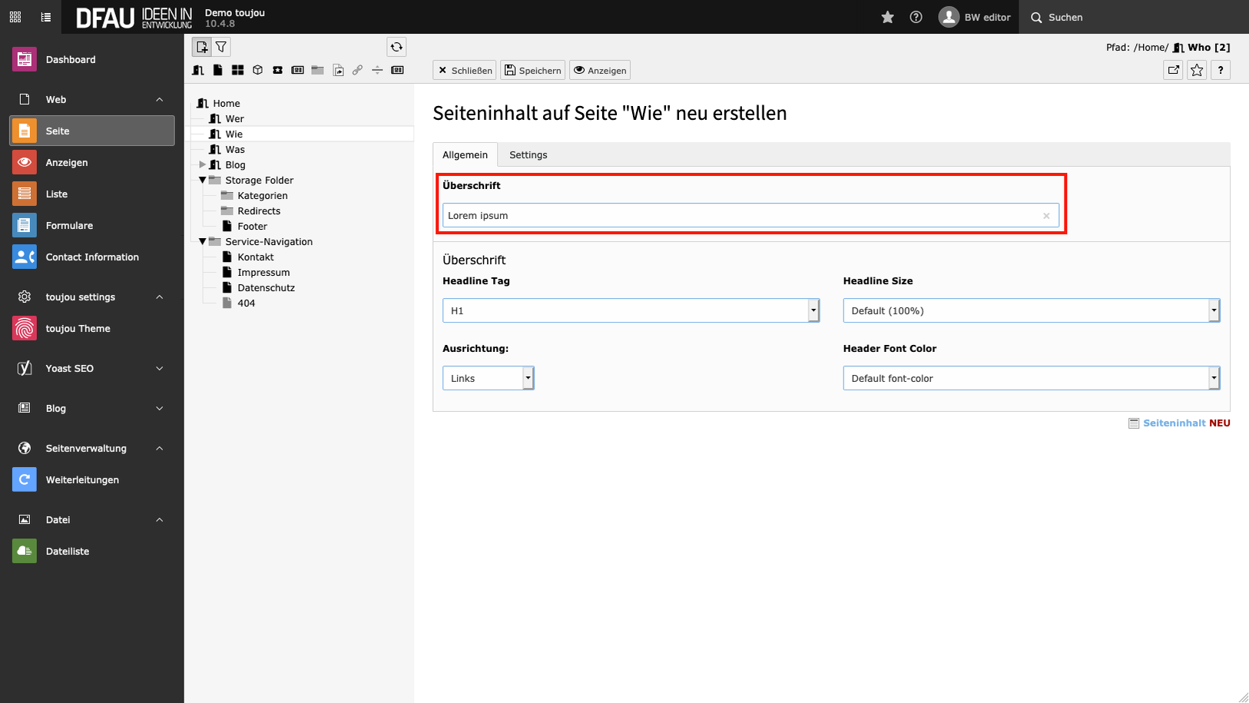Open the toujou Theme module
The height and width of the screenshot is (703, 1249).
(78, 328)
